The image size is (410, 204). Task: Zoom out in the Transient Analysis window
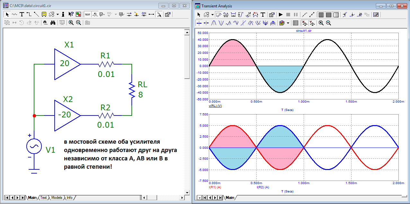pyautogui.click(x=328, y=23)
